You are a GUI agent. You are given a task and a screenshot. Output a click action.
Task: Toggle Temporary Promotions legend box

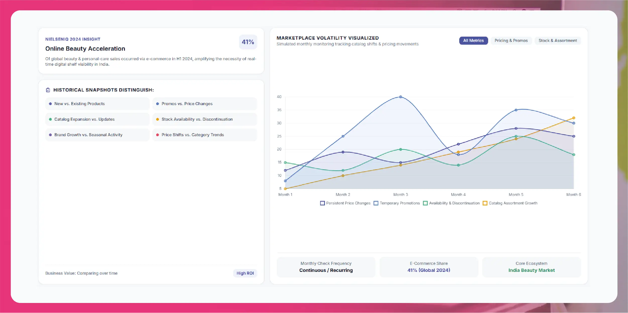tap(376, 203)
